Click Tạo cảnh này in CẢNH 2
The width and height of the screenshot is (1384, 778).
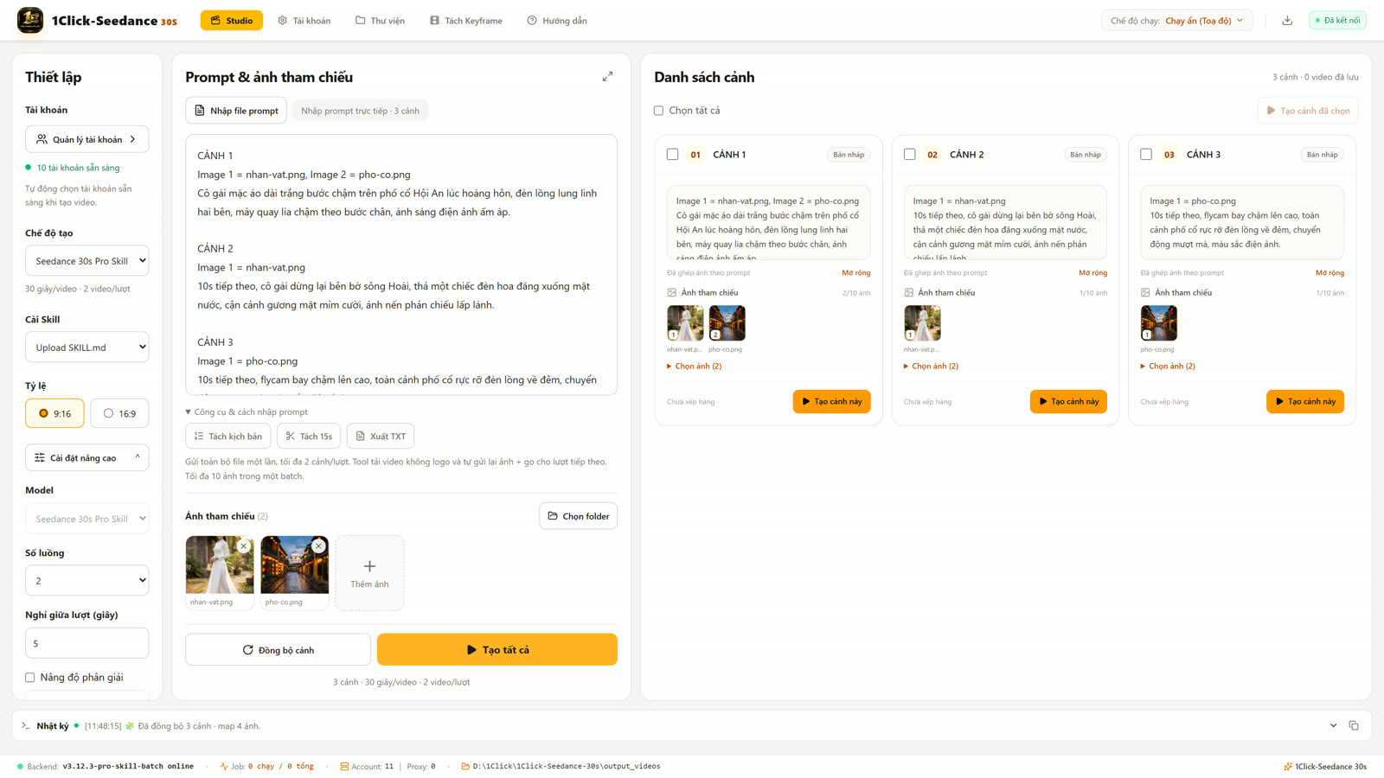pyautogui.click(x=1068, y=402)
